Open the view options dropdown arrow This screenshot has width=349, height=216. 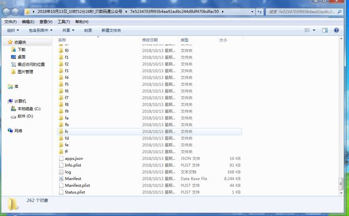coord(314,30)
